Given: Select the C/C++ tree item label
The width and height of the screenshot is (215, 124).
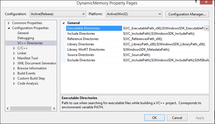Looking at the screenshot, I should click(22, 48).
